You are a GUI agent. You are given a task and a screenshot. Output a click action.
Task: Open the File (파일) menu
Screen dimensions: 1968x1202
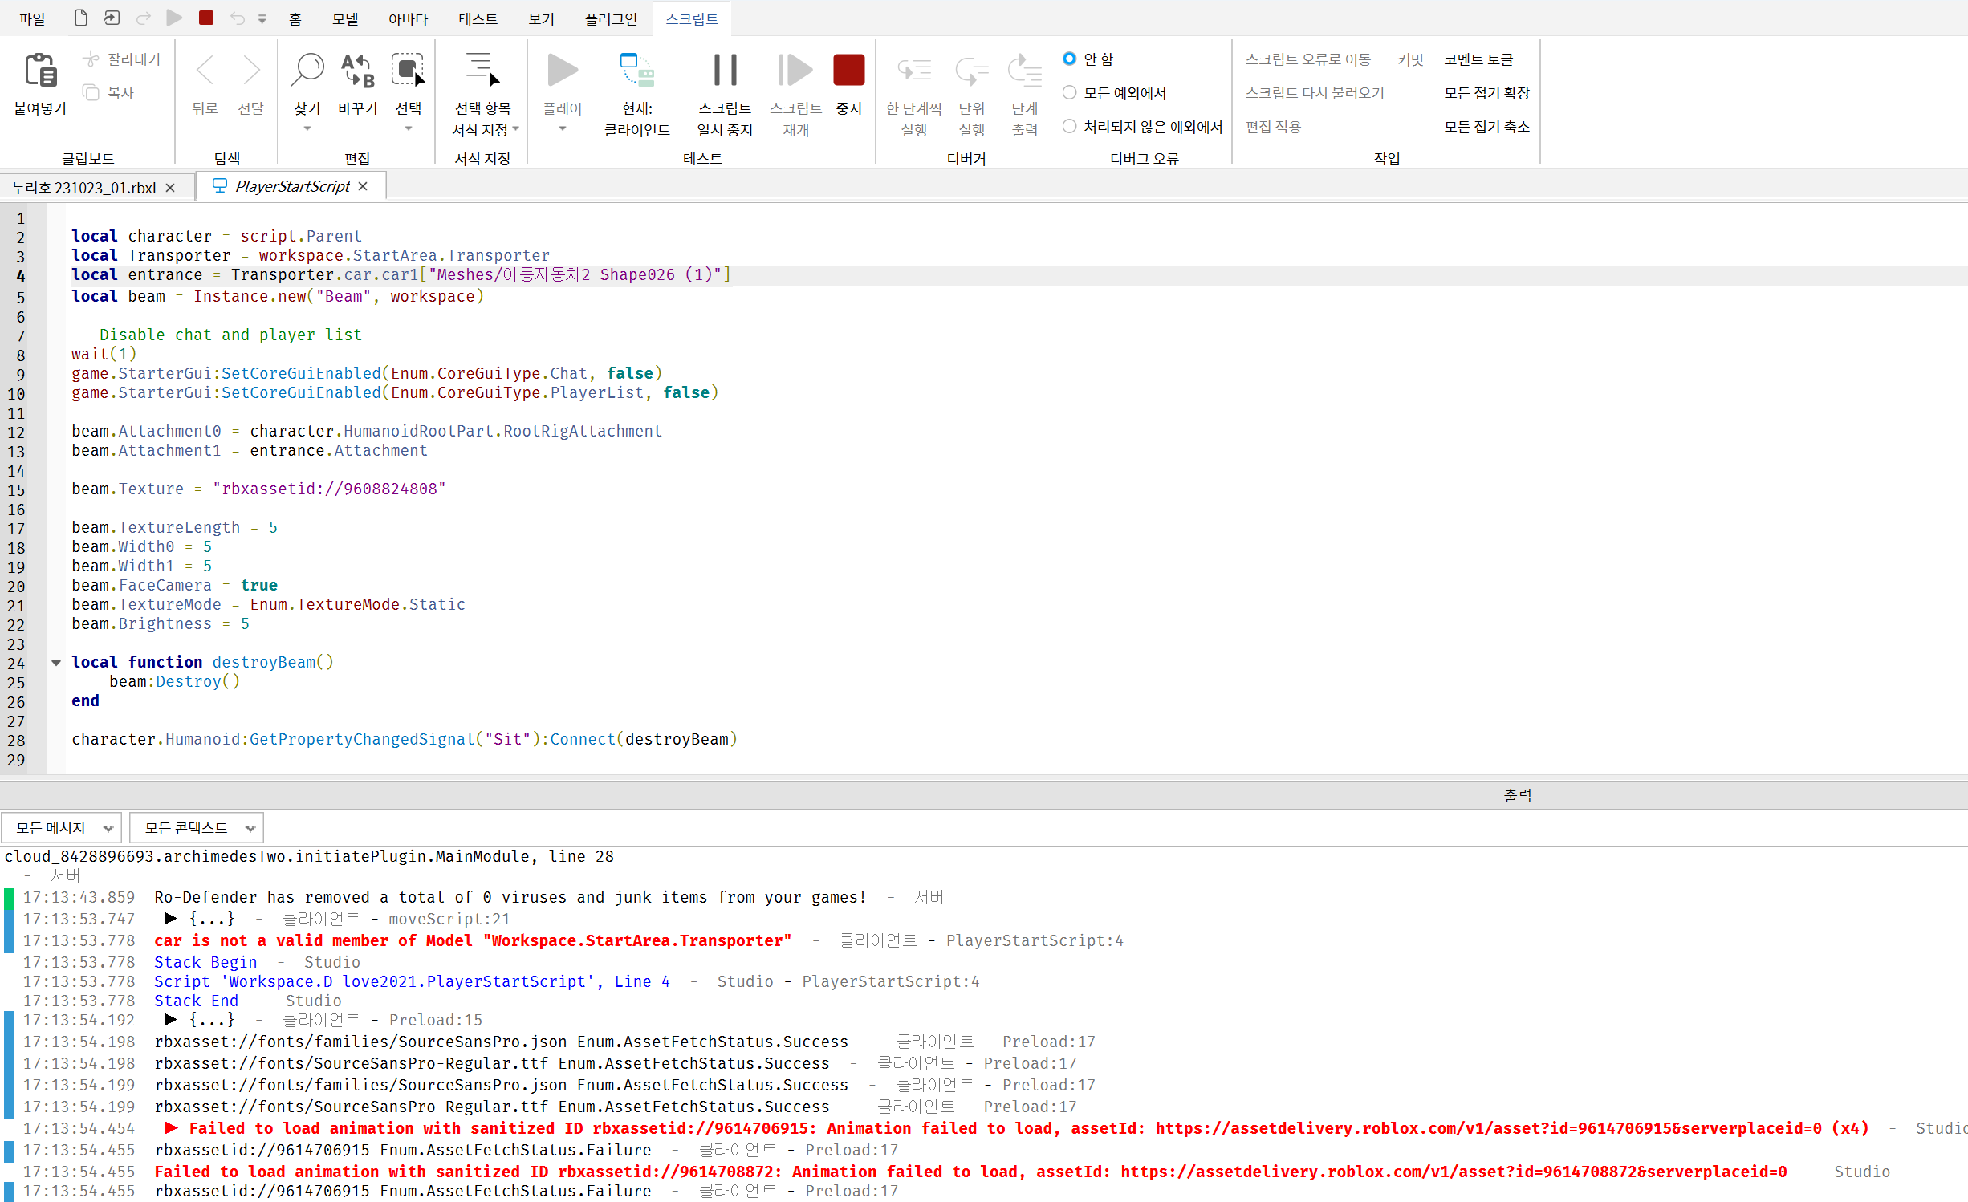point(32,18)
